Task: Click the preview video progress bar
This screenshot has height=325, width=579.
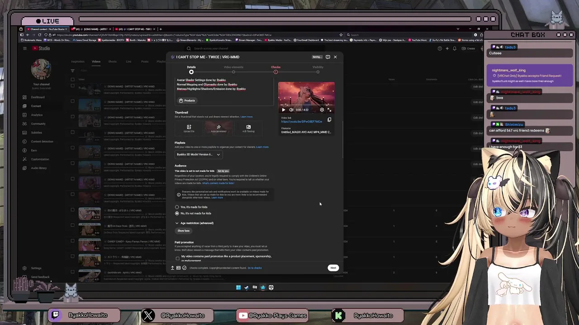Action: coord(306,105)
